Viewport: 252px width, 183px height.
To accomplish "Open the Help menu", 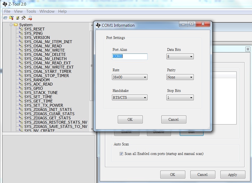I will click(x=62, y=11).
